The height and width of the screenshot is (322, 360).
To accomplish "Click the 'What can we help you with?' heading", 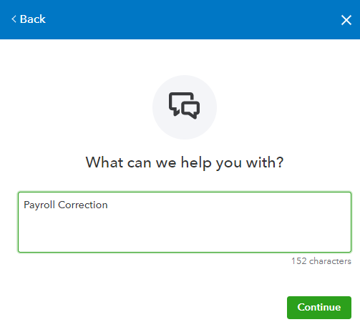I will point(185,162).
